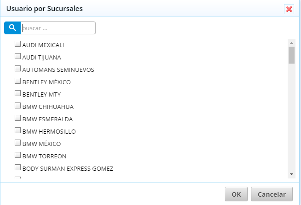
Task: Select the BMW TORREON checkbox
Action: coord(17,155)
